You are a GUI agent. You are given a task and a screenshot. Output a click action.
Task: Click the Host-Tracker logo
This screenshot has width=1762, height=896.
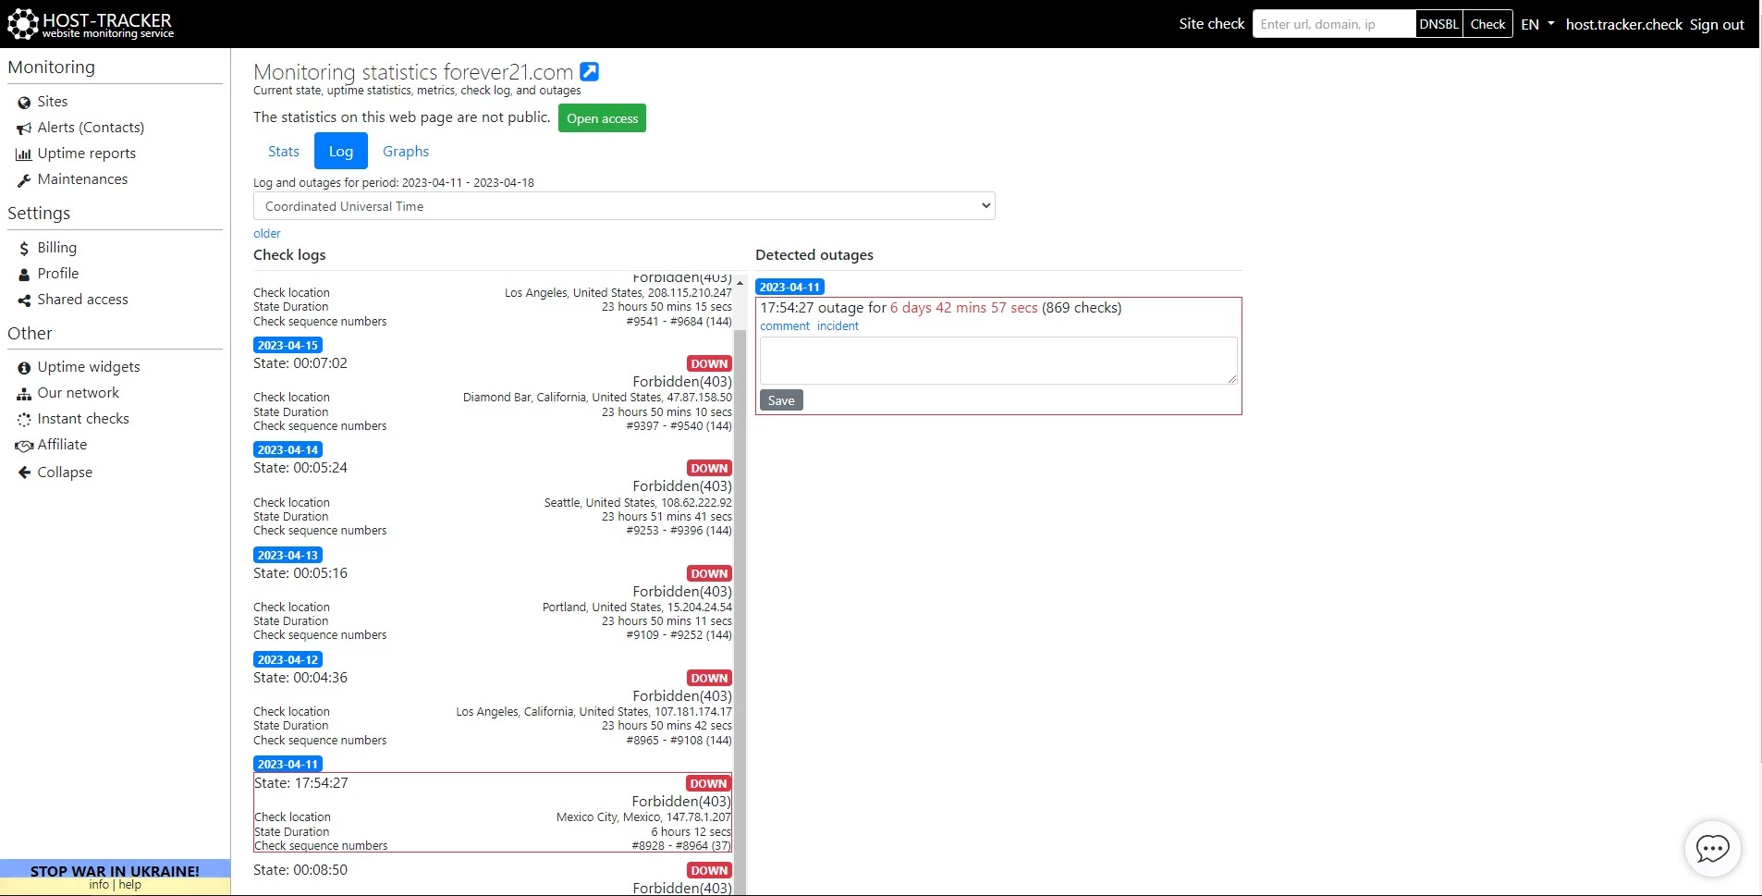(91, 24)
